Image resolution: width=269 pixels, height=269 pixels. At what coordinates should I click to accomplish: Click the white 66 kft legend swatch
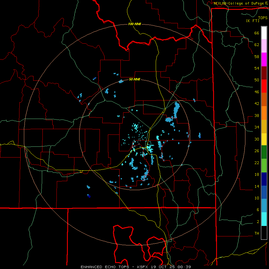(x=264, y=33)
